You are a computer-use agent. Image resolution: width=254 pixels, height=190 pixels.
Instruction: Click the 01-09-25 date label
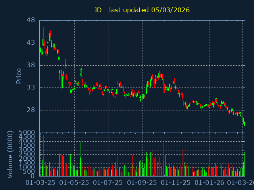(142, 183)
